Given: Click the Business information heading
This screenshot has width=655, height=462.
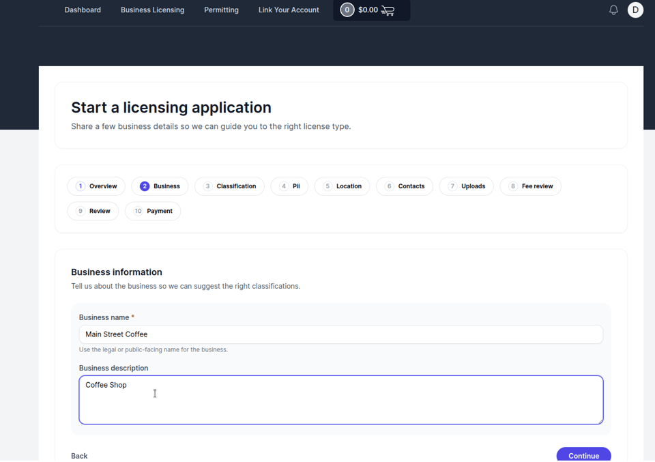Looking at the screenshot, I should coord(117,272).
